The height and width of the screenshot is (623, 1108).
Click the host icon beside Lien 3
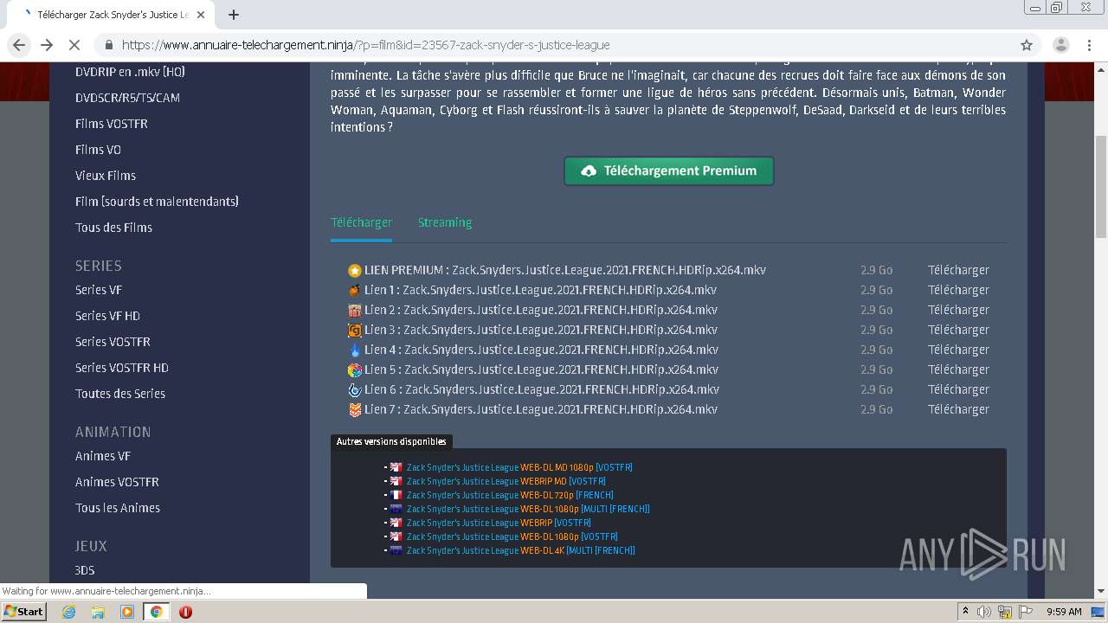355,330
